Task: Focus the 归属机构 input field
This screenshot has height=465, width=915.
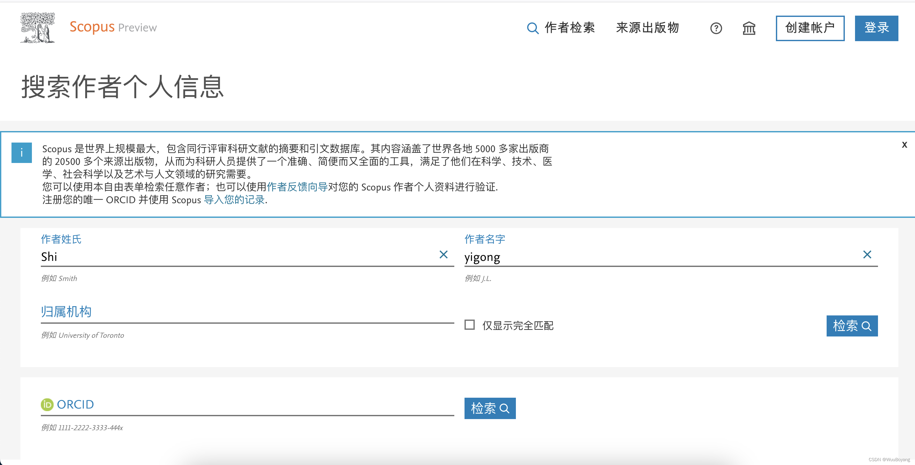Action: [247, 312]
